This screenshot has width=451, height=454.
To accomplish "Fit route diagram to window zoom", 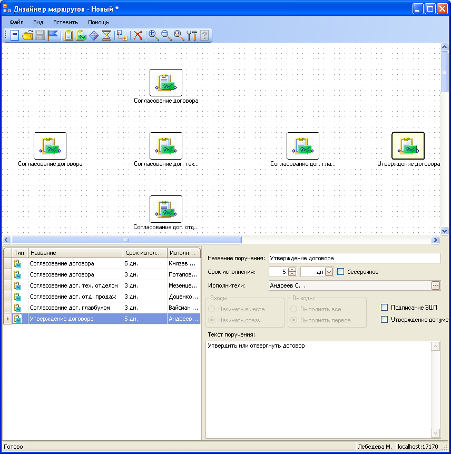I will (x=179, y=35).
